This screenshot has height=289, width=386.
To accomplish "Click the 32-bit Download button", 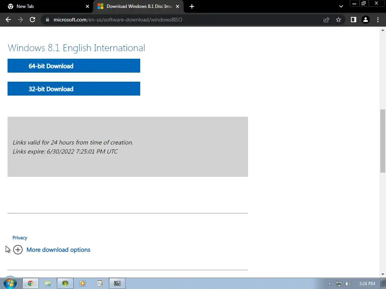I will click(x=74, y=88).
